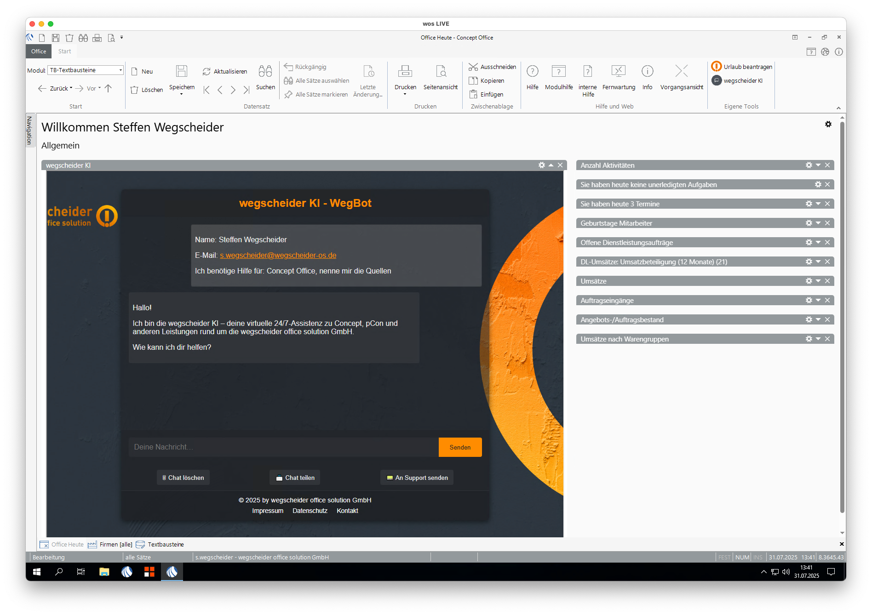
Task: Click Urlaub beantragen tool
Action: (741, 67)
